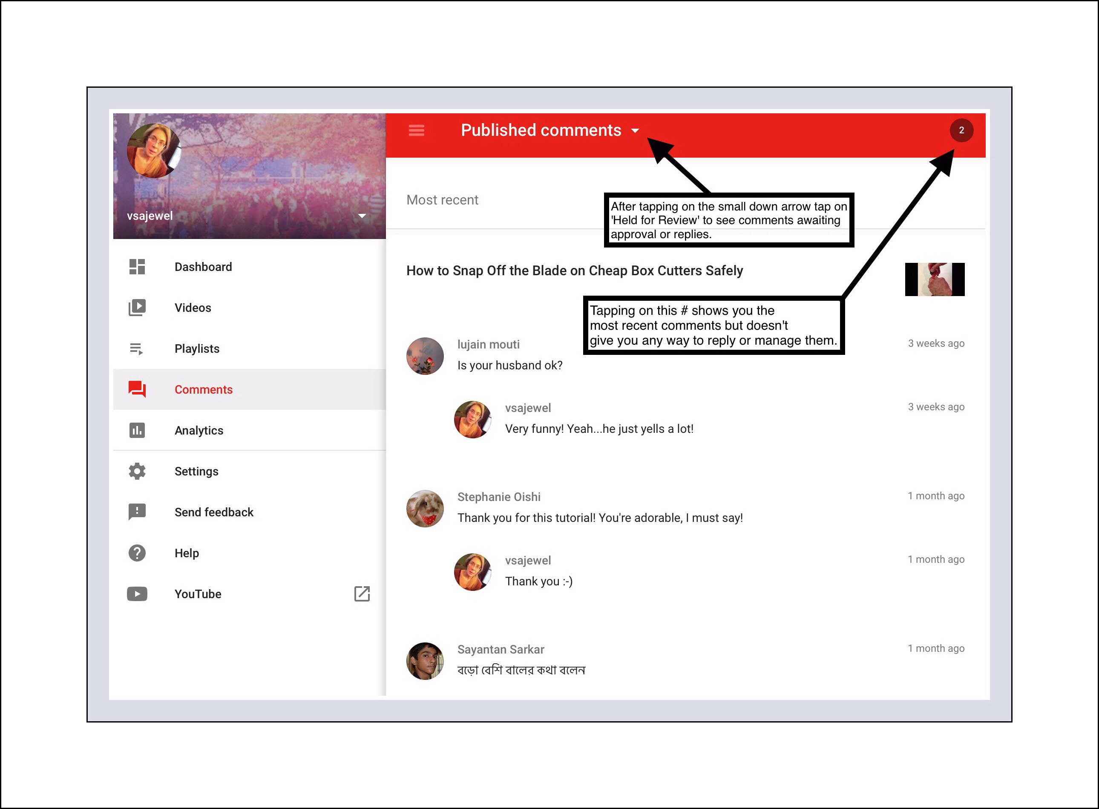Image resolution: width=1099 pixels, height=809 pixels.
Task: Click the Send feedback exclamation icon
Action: tap(137, 512)
